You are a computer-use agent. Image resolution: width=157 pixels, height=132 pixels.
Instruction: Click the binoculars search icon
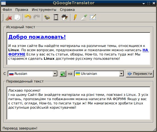pyautogui.click(x=65, y=17)
